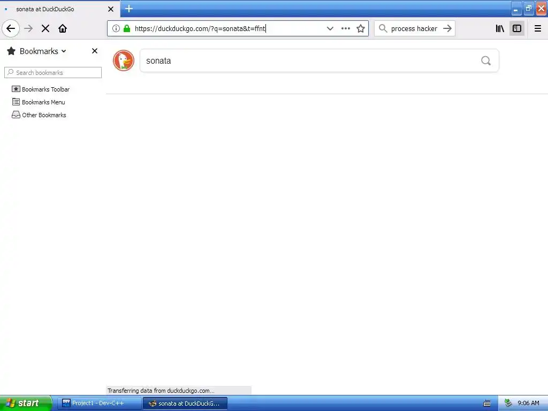Open the Windows start menu

(x=26, y=404)
